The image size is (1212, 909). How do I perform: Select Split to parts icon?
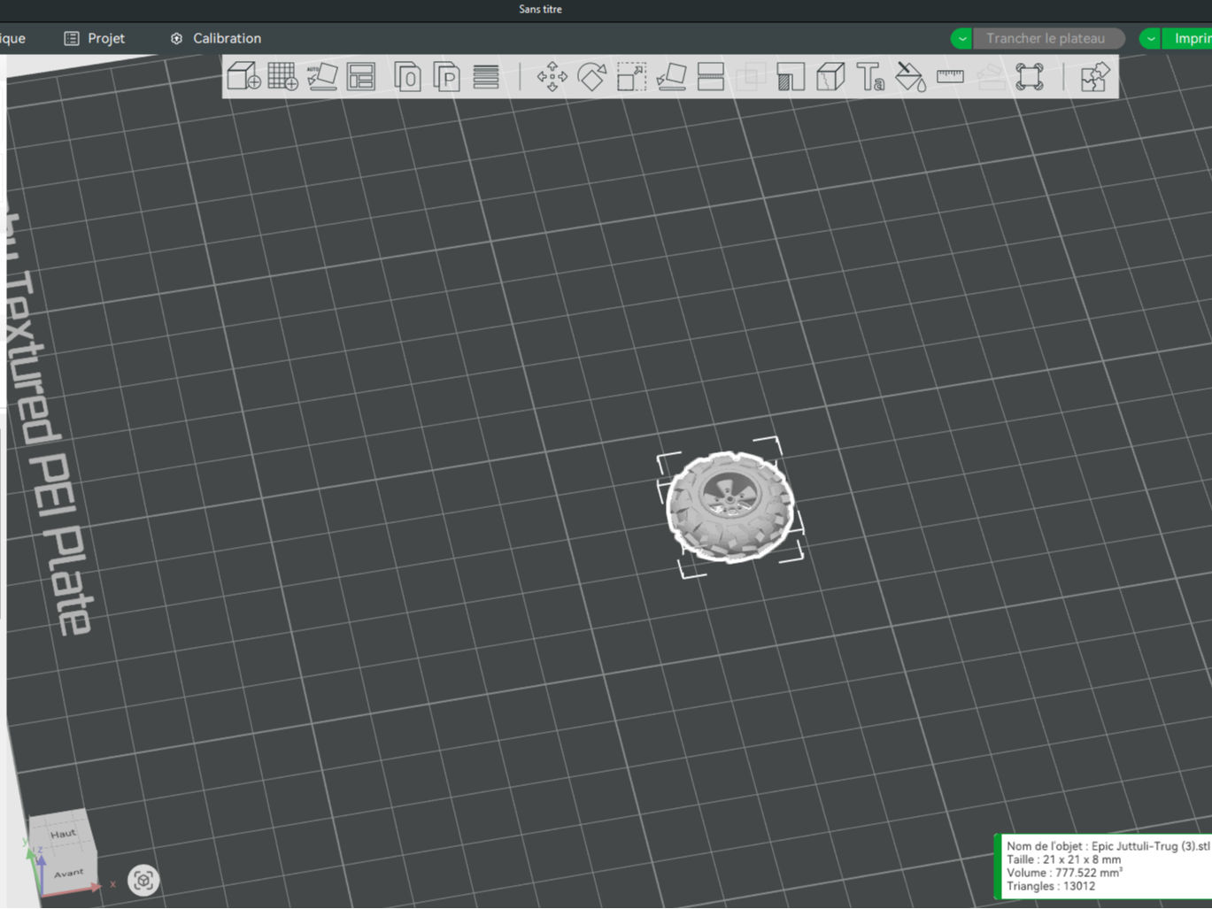tap(446, 76)
